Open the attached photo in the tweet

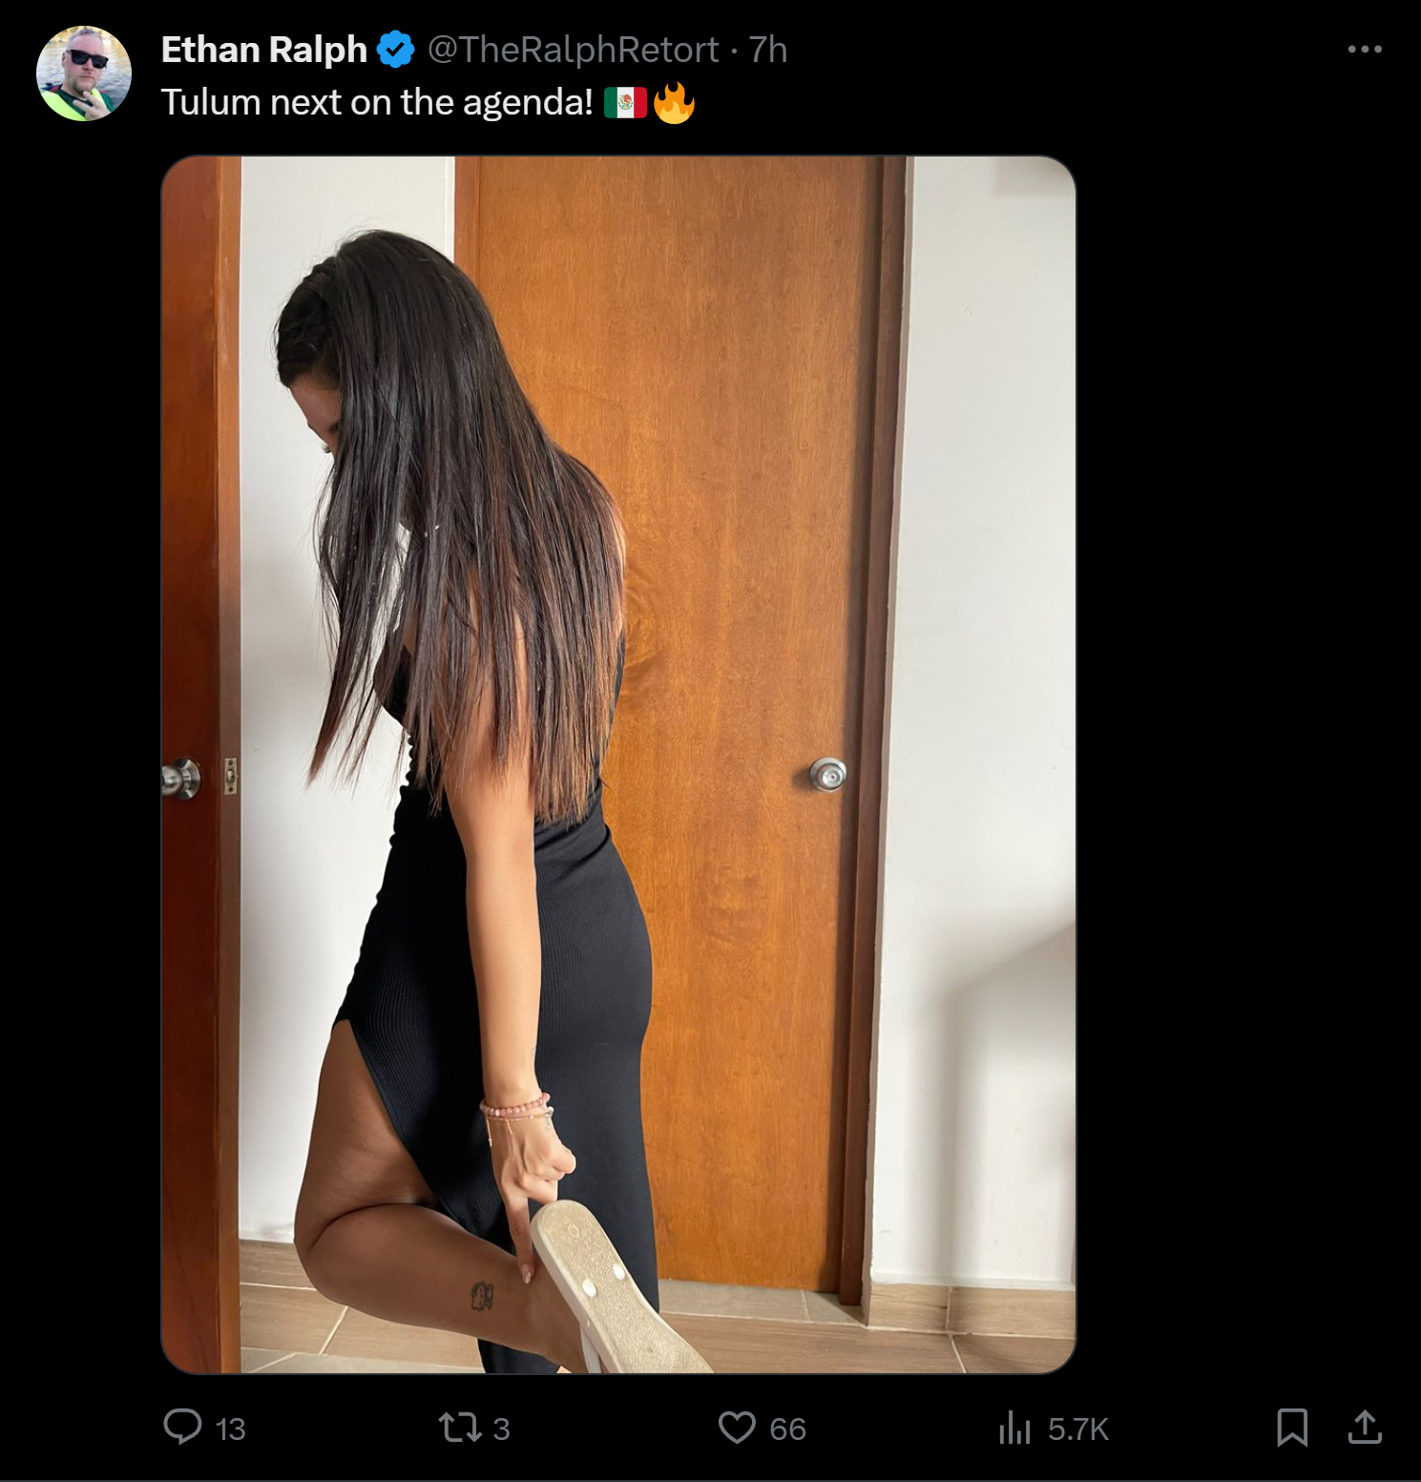pyautogui.click(x=618, y=764)
